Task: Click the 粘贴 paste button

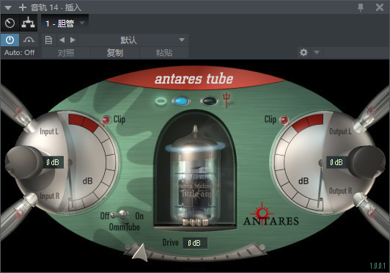Action: point(164,53)
